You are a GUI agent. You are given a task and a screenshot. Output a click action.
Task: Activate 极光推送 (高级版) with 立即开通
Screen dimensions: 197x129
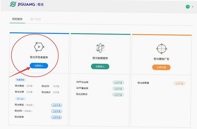pos(57,105)
